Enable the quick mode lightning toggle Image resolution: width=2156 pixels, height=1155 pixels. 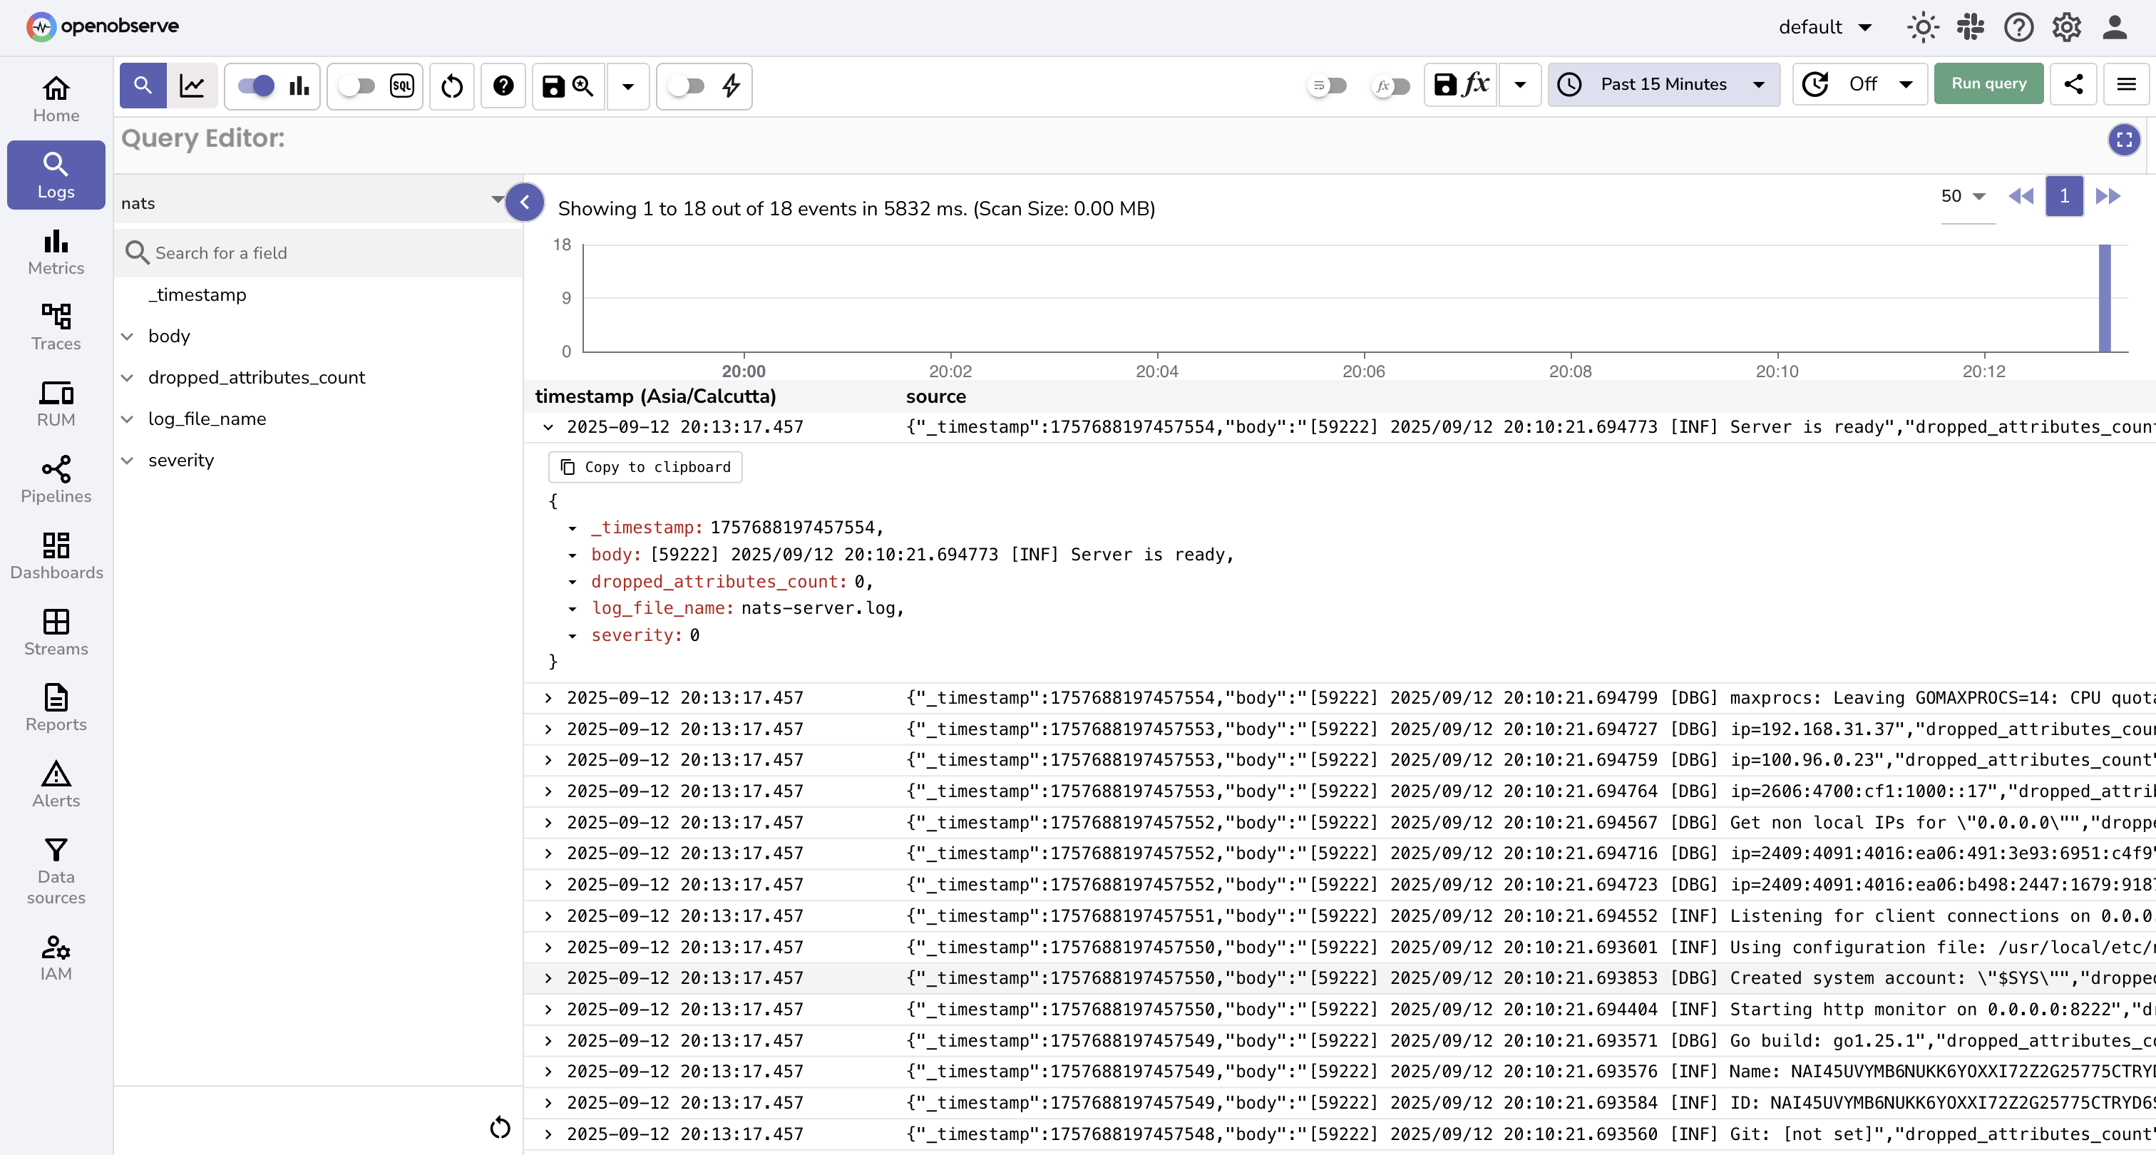click(x=688, y=86)
